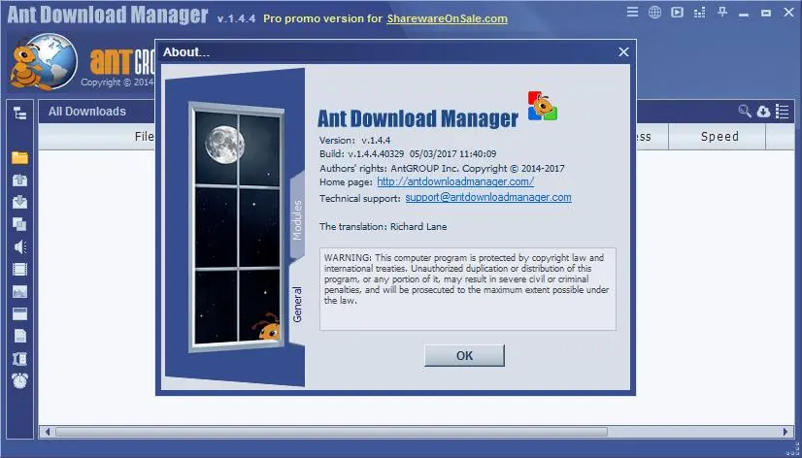
Task: Open the video play icon in title bar
Action: (x=677, y=13)
